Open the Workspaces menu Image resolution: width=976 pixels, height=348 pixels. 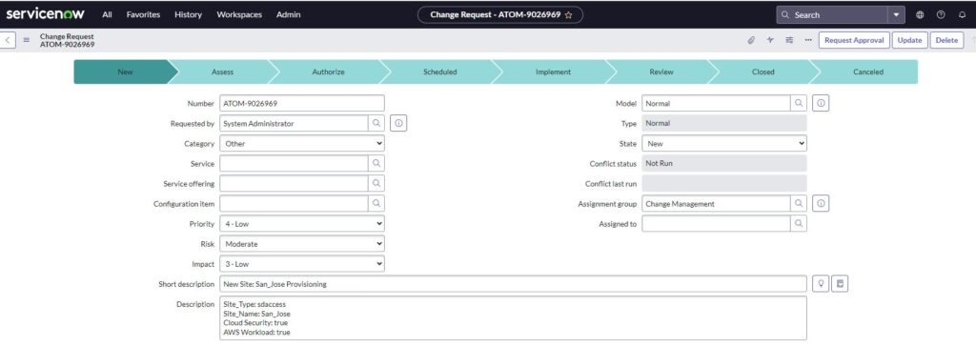[x=239, y=15]
